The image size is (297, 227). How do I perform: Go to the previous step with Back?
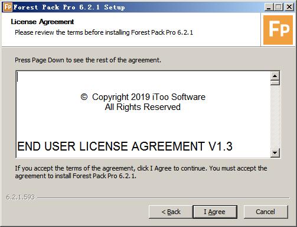pos(171,212)
